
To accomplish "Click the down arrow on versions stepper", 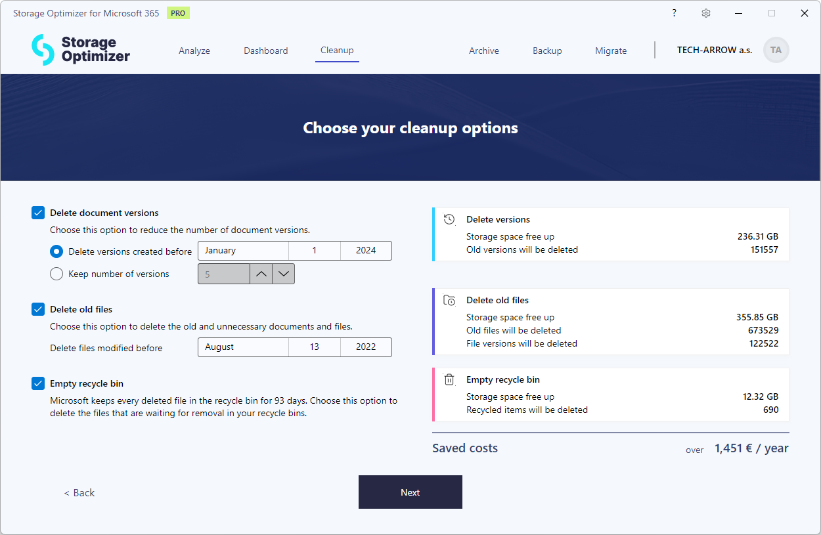I will coord(283,274).
